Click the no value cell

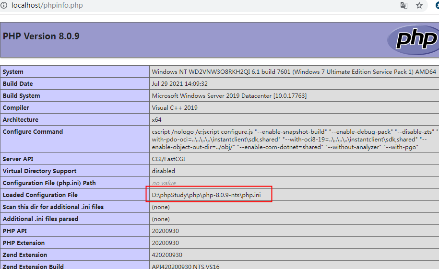coord(164,183)
